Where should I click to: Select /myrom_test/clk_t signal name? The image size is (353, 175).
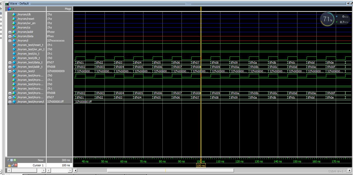click(29, 58)
